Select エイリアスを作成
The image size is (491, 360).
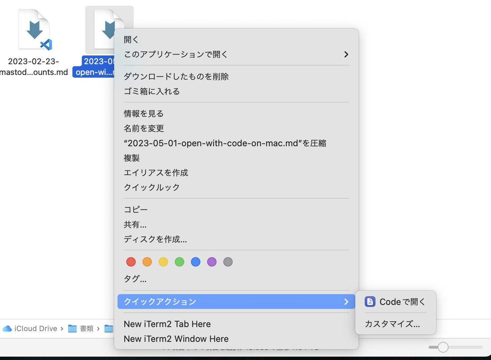coord(236,172)
